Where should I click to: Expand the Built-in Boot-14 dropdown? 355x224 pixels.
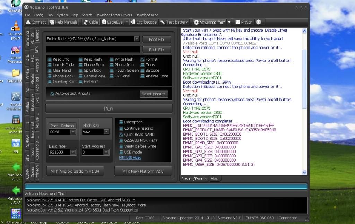point(137,39)
